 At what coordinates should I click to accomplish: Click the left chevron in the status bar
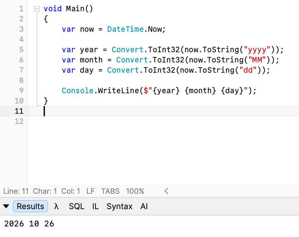pos(166,191)
